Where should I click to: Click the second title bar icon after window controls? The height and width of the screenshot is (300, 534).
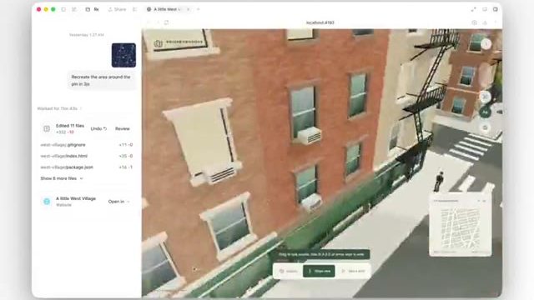74,9
